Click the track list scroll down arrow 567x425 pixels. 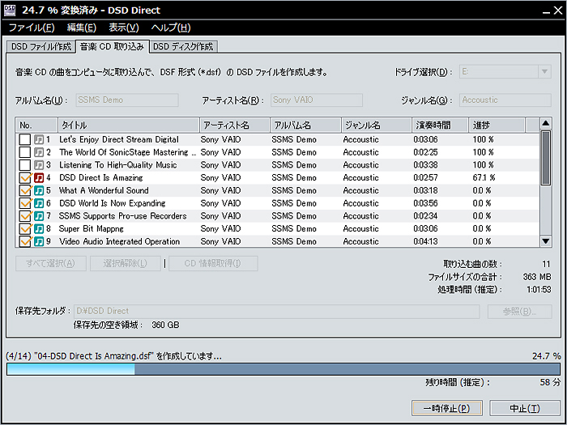(546, 240)
